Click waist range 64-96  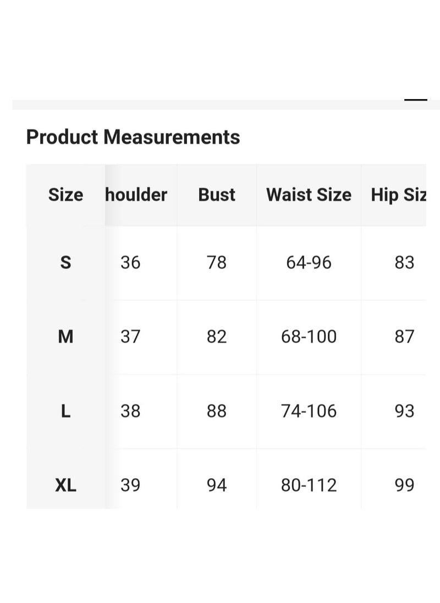point(309,262)
